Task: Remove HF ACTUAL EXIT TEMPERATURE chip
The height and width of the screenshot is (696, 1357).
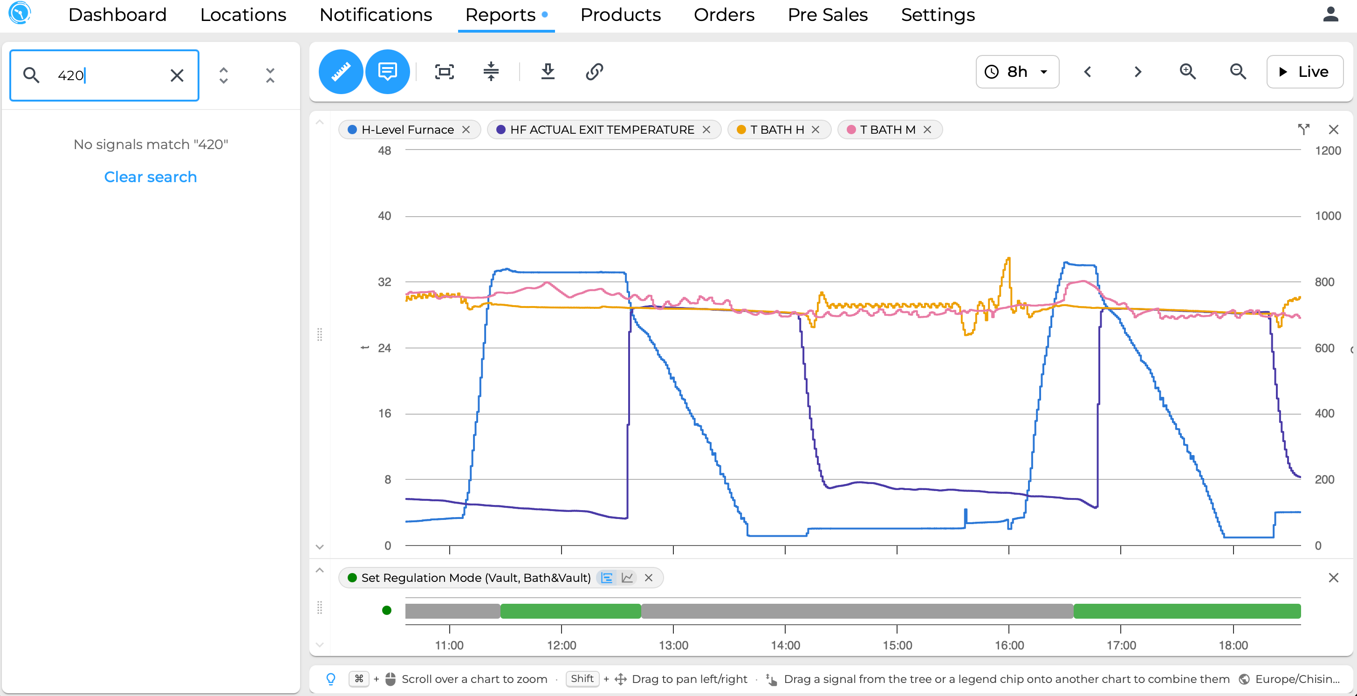Action: 706,130
